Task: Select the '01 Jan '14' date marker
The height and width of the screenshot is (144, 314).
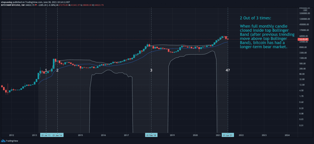Action: (x=58, y=135)
